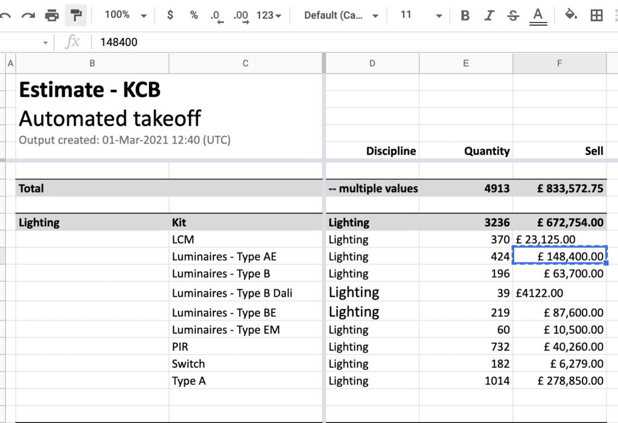Select column E header
618x423 pixels.
tap(466, 63)
